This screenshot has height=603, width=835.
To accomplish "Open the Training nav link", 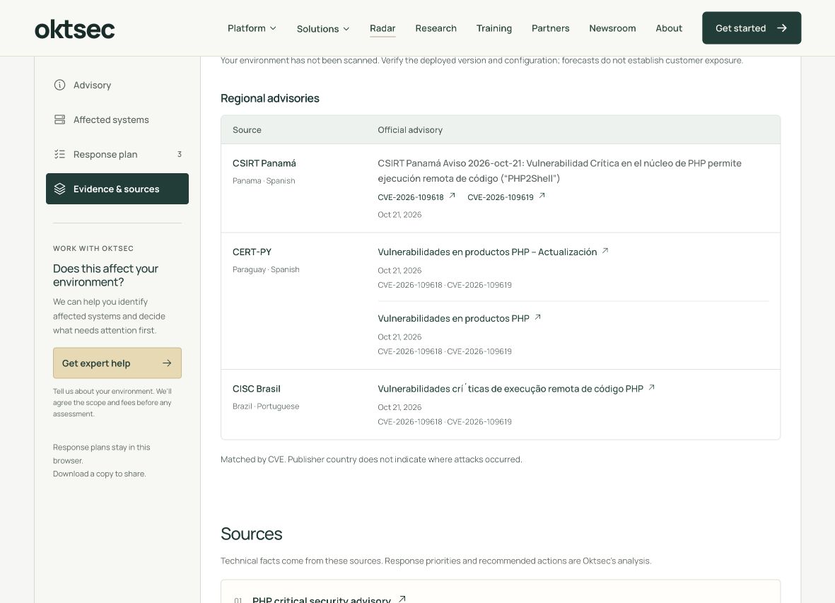I will pyautogui.click(x=494, y=28).
